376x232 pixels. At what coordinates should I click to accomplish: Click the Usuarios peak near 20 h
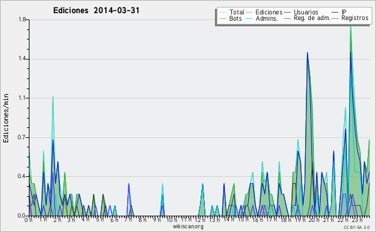coord(308,53)
